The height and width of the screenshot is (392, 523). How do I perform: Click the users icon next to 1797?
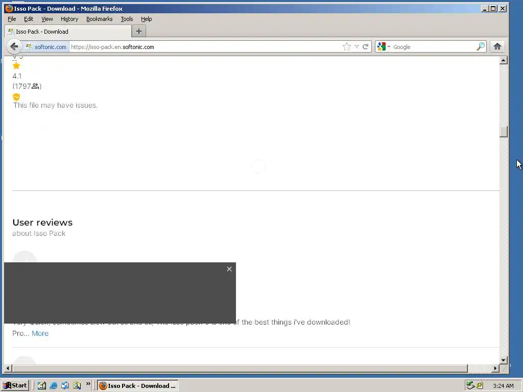click(35, 86)
